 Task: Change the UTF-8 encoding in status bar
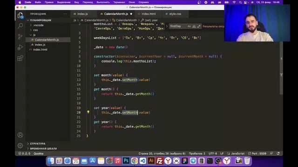[213, 154]
